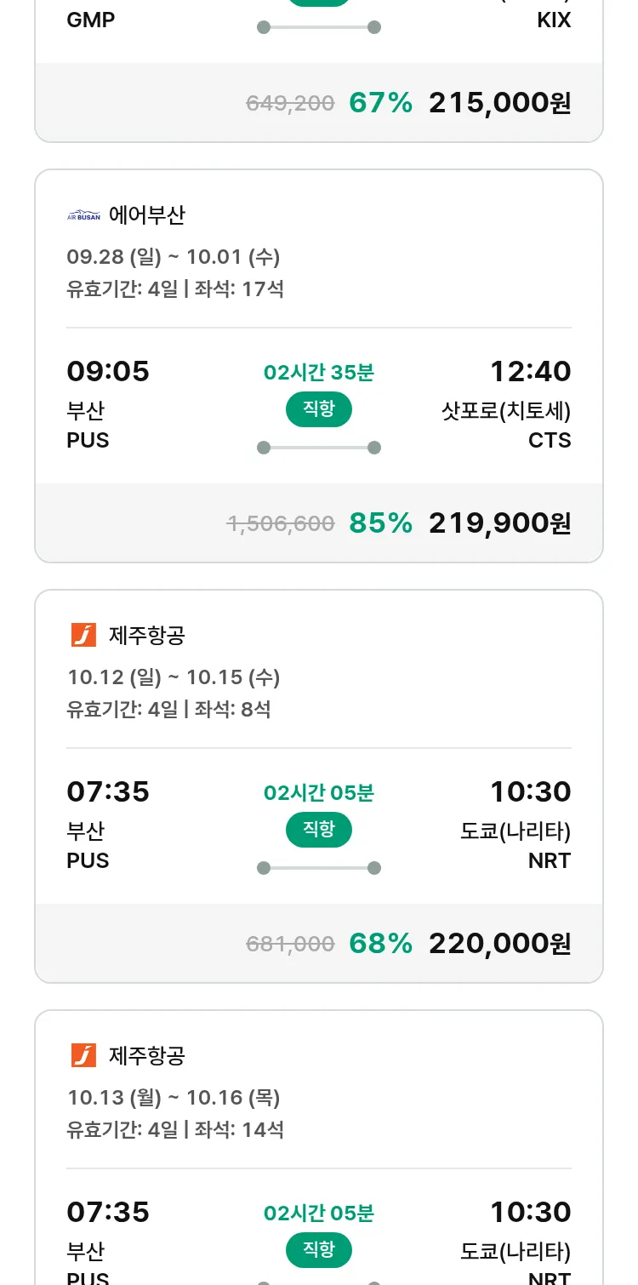Screen dimensions: 638x1285
Task: Tap the 09:05 Busan departure time
Action: click(108, 372)
